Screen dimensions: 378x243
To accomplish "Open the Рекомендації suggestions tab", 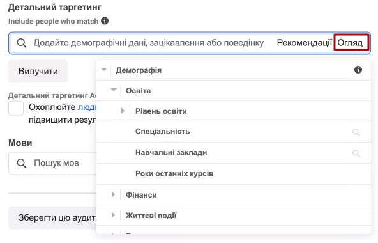I will tap(305, 43).
